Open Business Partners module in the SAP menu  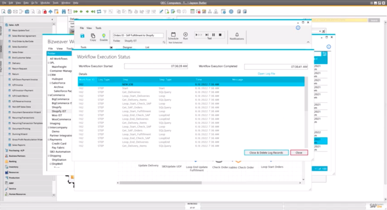click(17, 156)
